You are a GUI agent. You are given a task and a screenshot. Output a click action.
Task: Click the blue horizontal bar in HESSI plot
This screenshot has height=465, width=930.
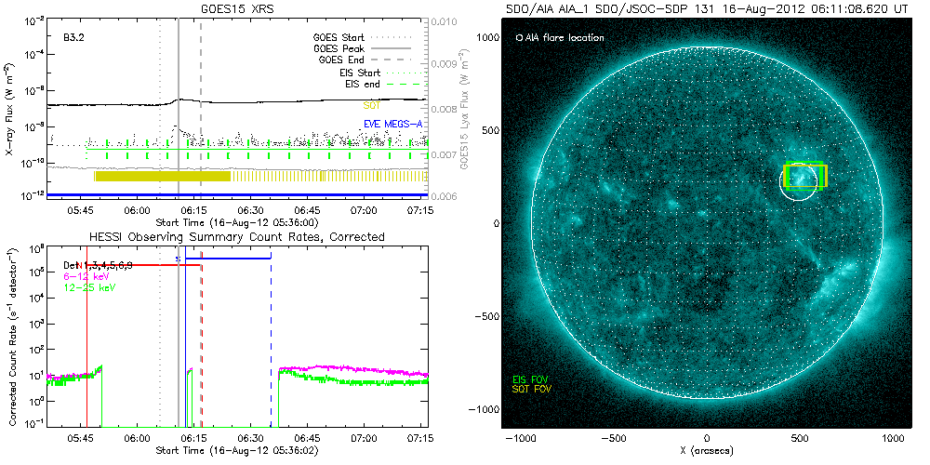234,258
